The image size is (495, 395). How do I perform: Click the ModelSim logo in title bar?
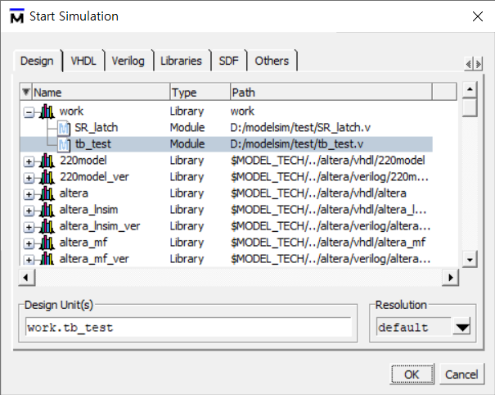tap(16, 16)
